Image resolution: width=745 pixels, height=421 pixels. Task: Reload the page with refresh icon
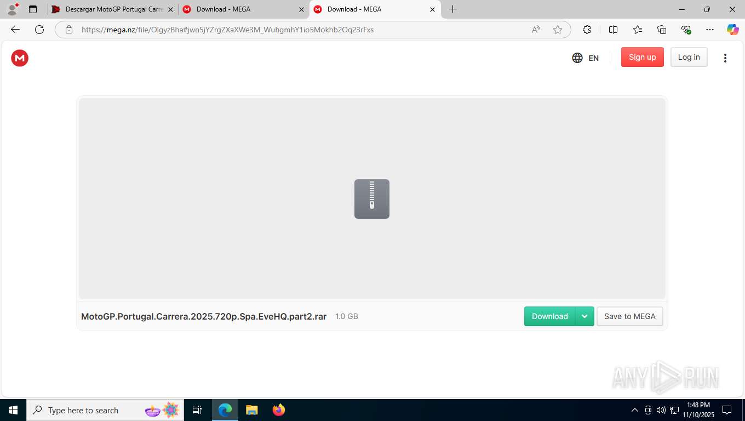[39, 30]
